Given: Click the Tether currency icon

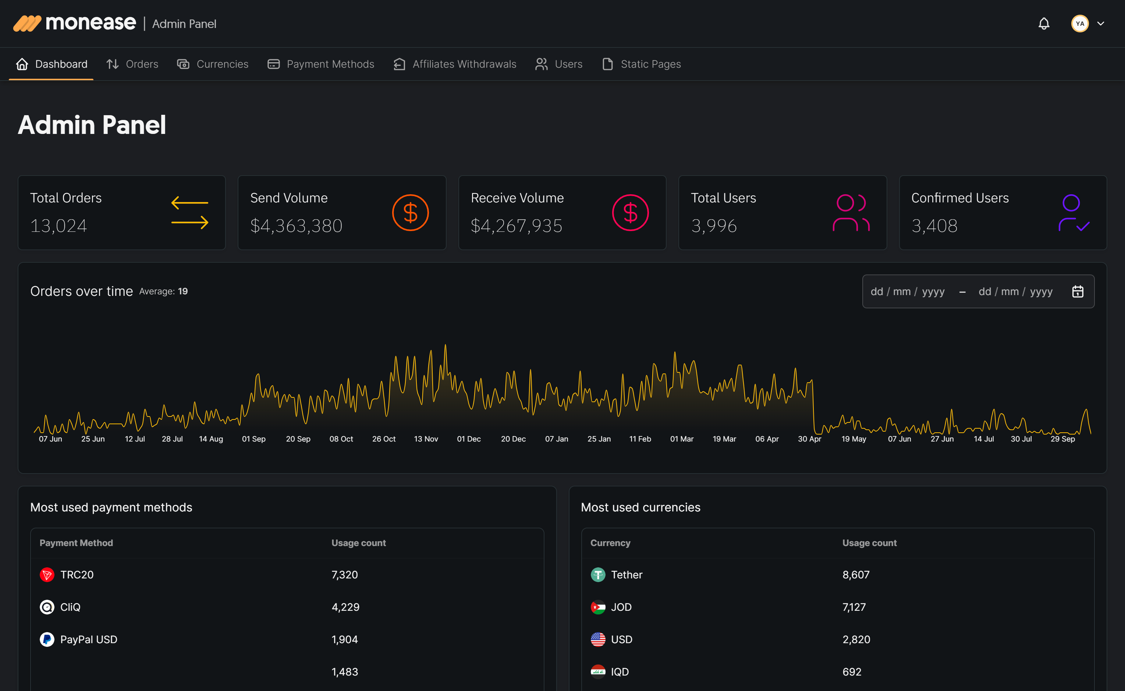Looking at the screenshot, I should click(x=598, y=574).
